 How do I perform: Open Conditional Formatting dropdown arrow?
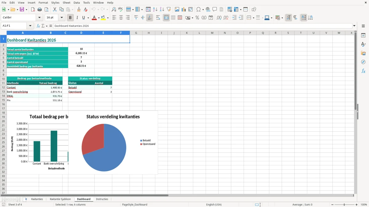[x=282, y=18]
